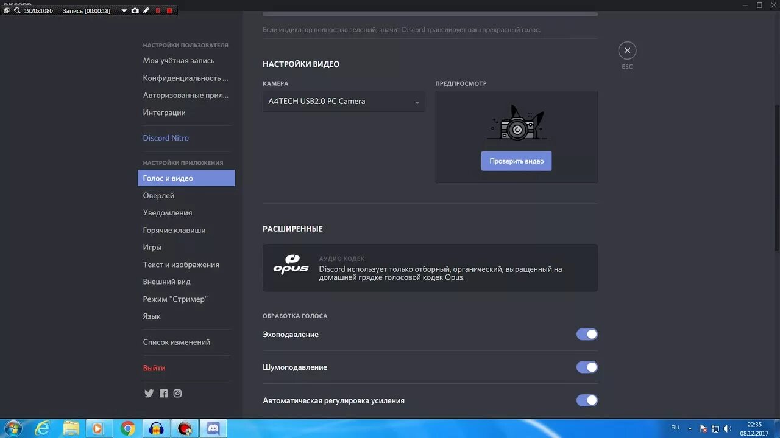This screenshot has height=438, width=780.
Task: Click the camera illustration in preview
Action: 517,123
